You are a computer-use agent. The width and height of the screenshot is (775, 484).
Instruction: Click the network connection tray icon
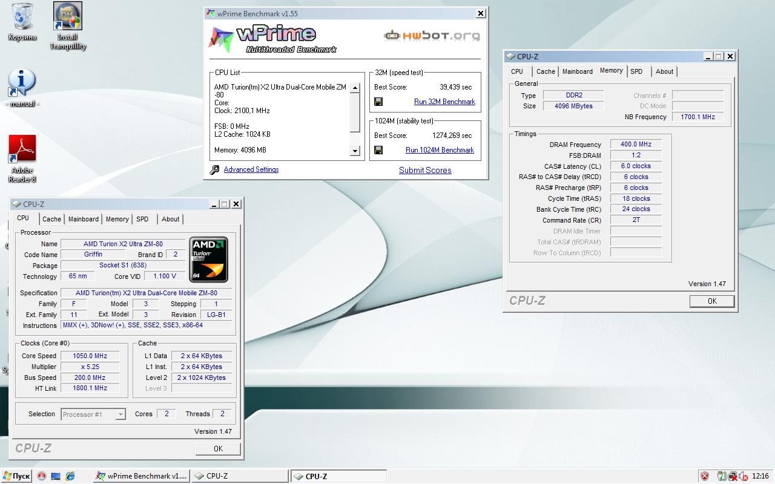733,476
